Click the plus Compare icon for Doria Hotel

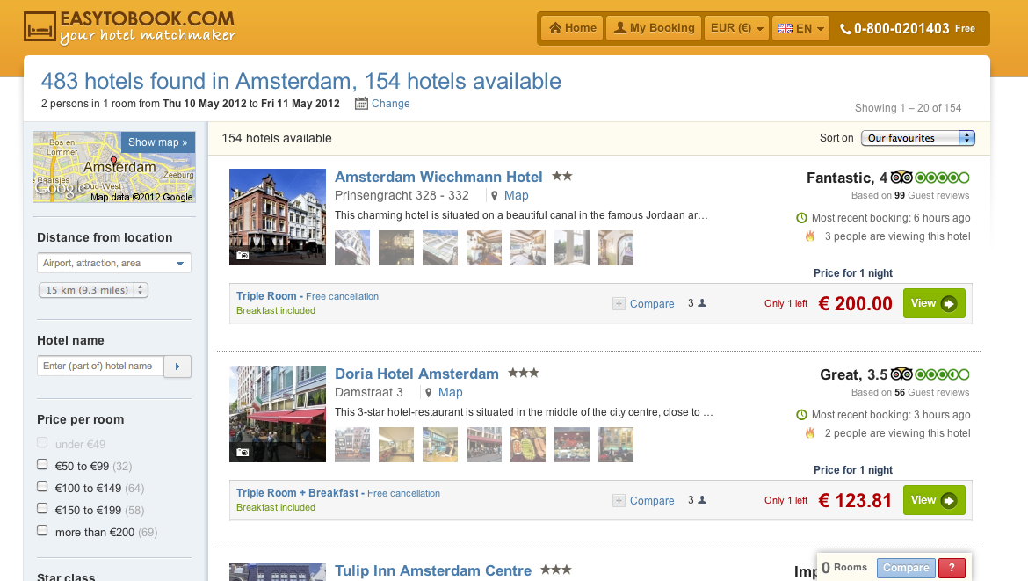point(619,501)
